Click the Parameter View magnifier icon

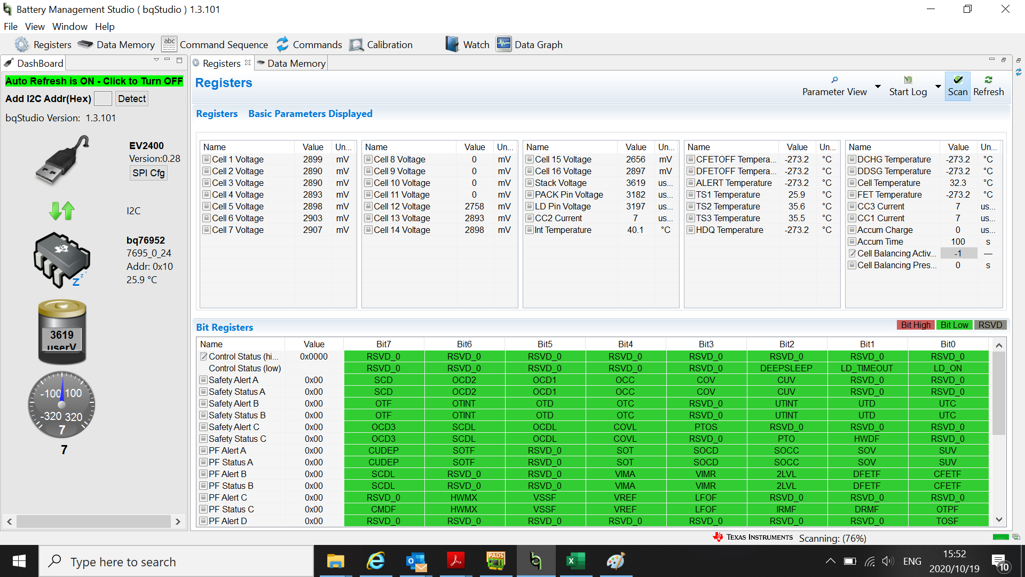[834, 80]
